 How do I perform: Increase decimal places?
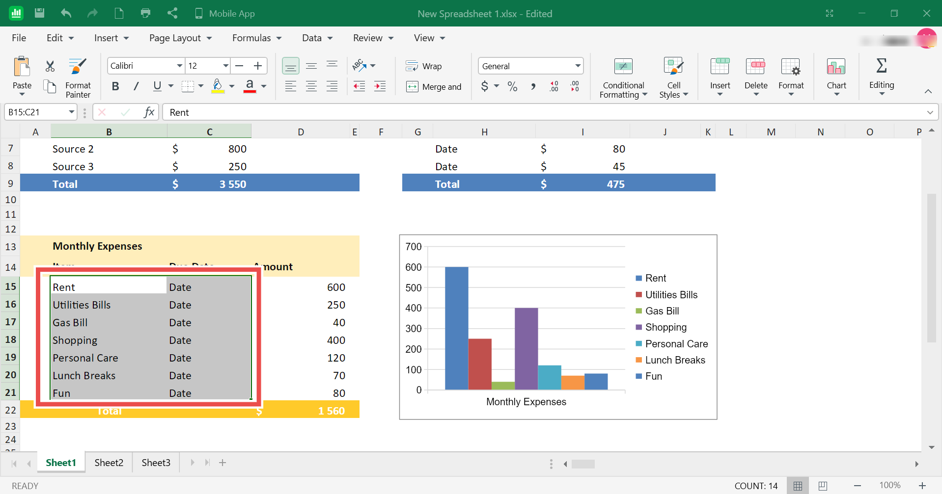click(x=554, y=87)
